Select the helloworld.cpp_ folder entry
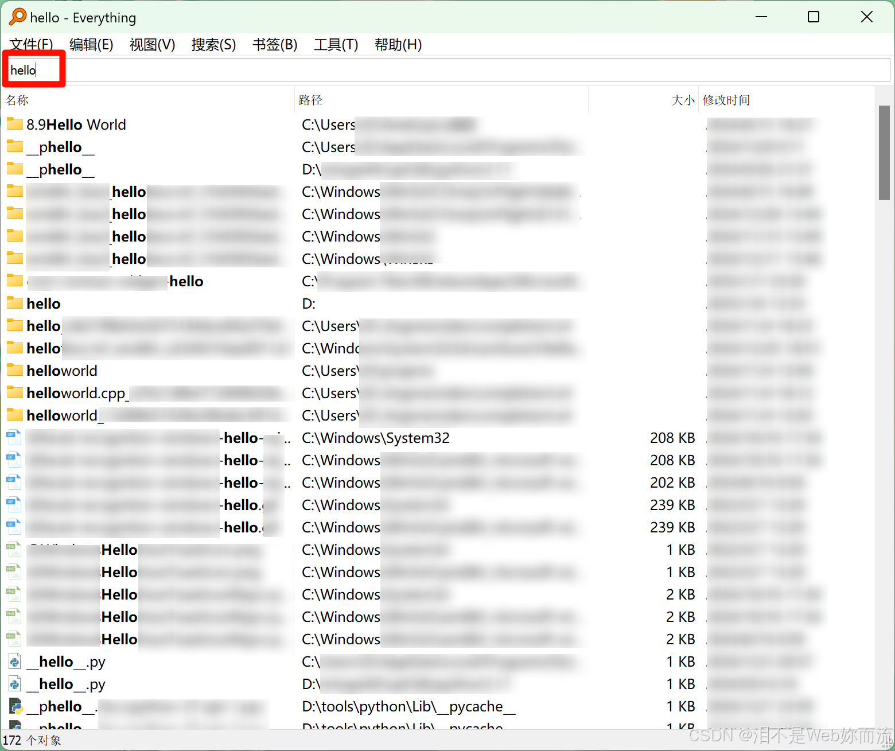The height and width of the screenshot is (751, 895). click(x=78, y=393)
